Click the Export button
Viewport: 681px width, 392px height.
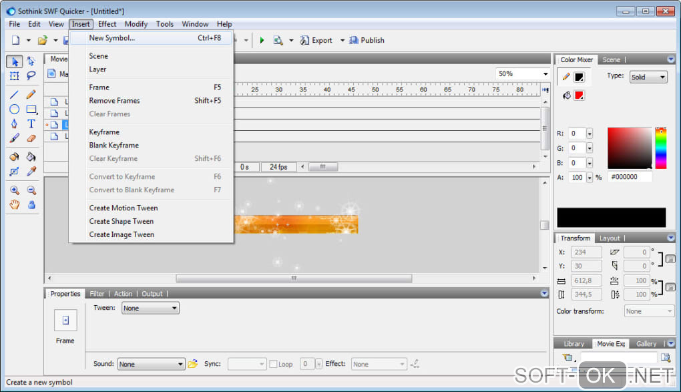point(316,40)
